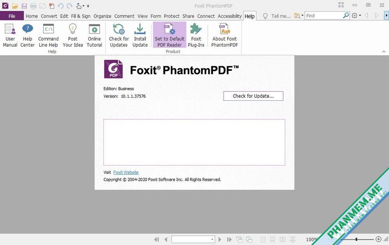The width and height of the screenshot is (389, 245).
Task: Click the Previous View icon in the status bar
Action: [x=239, y=239]
